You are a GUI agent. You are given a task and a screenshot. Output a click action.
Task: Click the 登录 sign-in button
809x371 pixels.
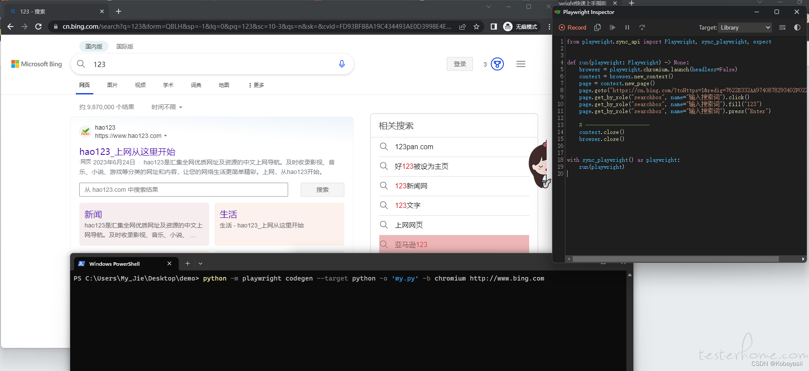coord(460,64)
